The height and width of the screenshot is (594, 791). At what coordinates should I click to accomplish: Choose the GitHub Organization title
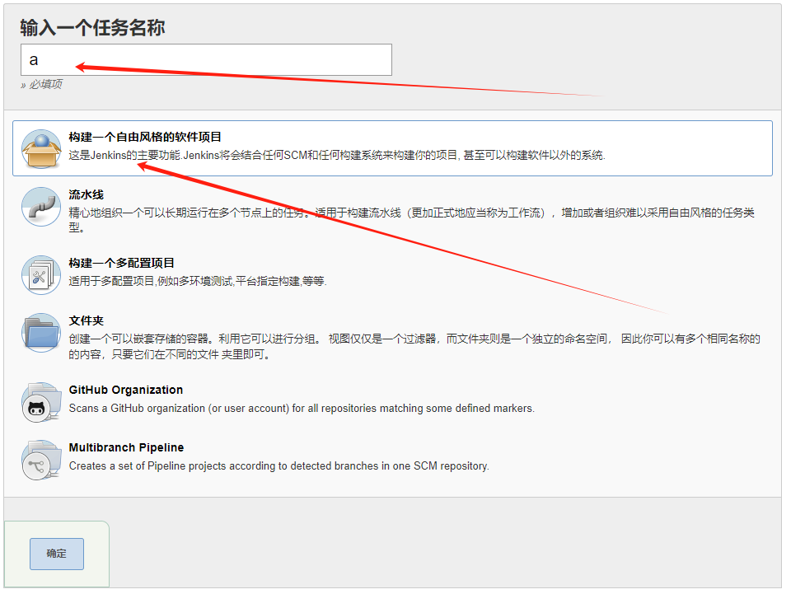tap(126, 390)
